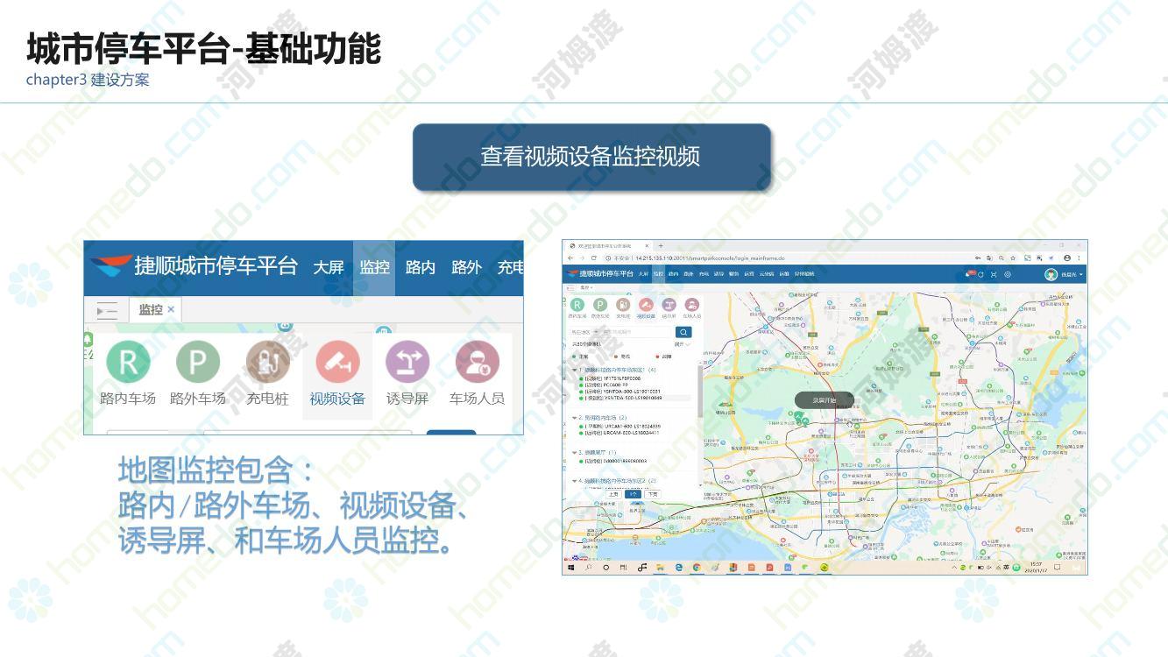Collapse device group 1 with (4) items
The width and height of the screenshot is (1168, 657).
574,370
